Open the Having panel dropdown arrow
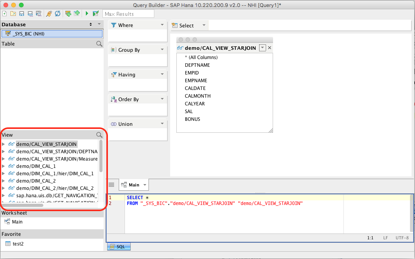Viewport: 415px width, 259px height. tap(162, 74)
